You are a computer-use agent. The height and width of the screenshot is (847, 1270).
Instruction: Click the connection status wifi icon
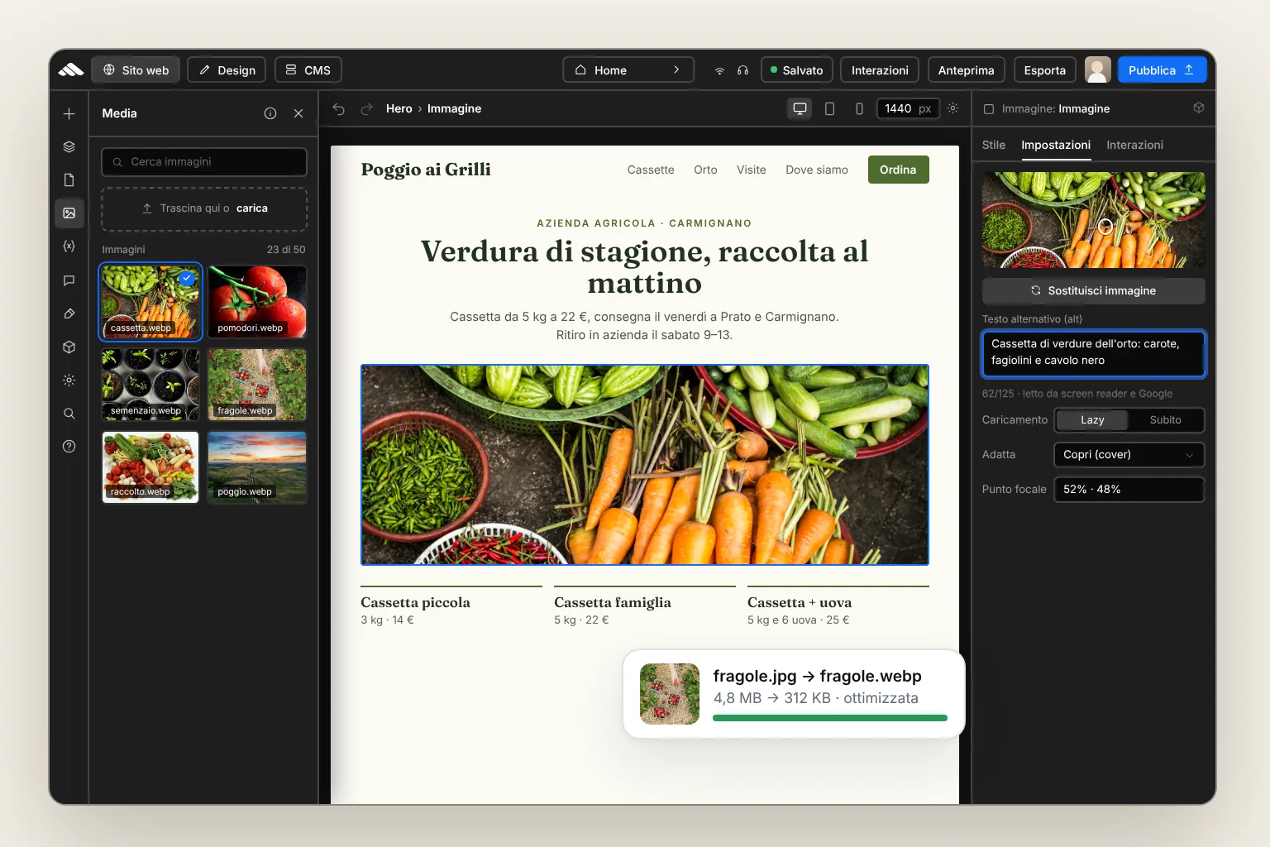point(719,70)
